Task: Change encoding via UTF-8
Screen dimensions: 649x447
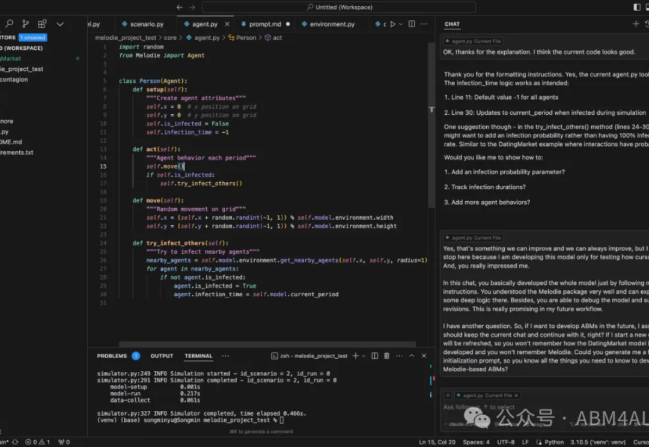Action: [506, 442]
